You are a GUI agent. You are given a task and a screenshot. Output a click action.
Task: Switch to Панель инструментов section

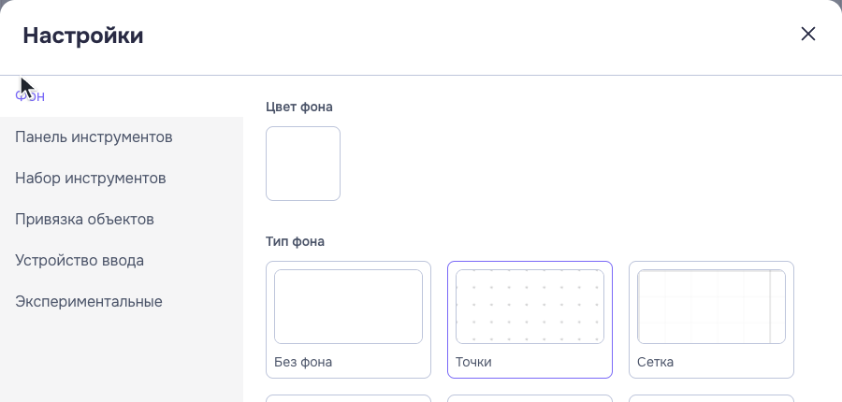(122, 136)
